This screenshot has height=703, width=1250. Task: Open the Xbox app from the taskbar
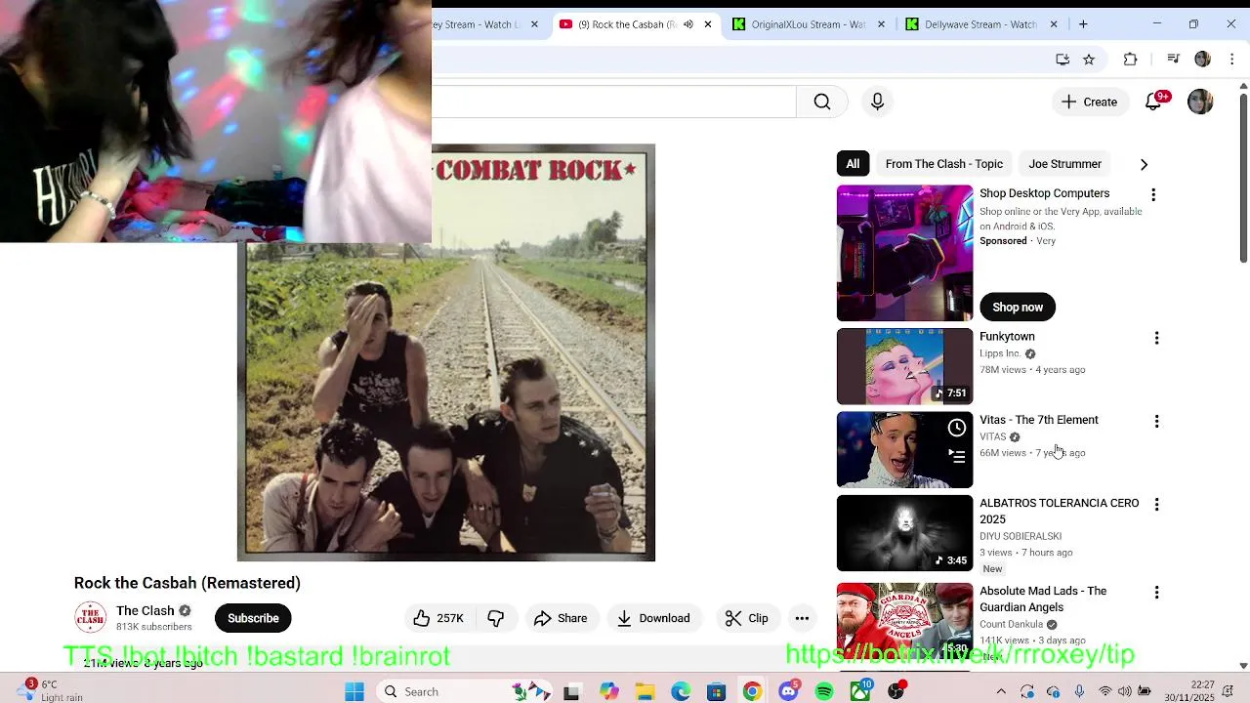860,691
